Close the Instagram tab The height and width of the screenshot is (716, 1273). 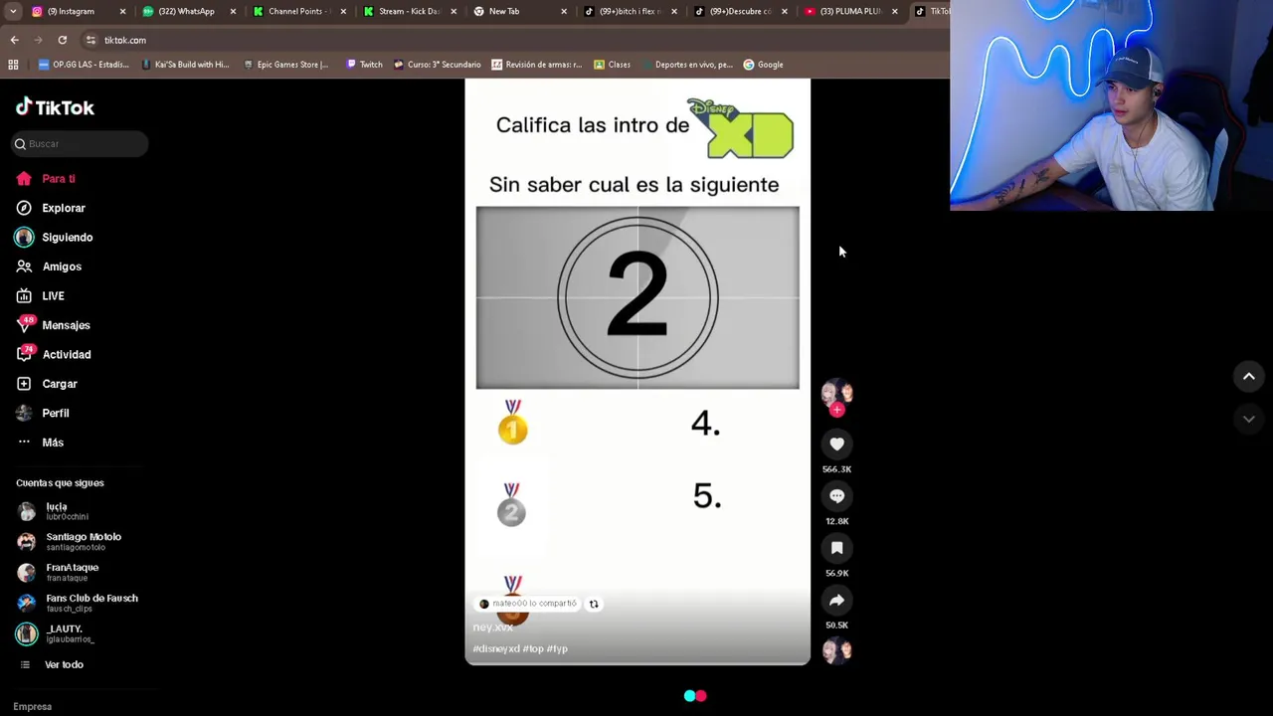pos(123,11)
